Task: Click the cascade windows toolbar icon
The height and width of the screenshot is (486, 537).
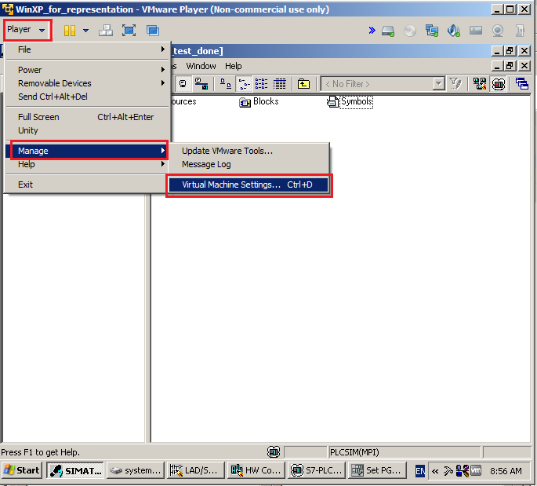Action: click(522, 84)
